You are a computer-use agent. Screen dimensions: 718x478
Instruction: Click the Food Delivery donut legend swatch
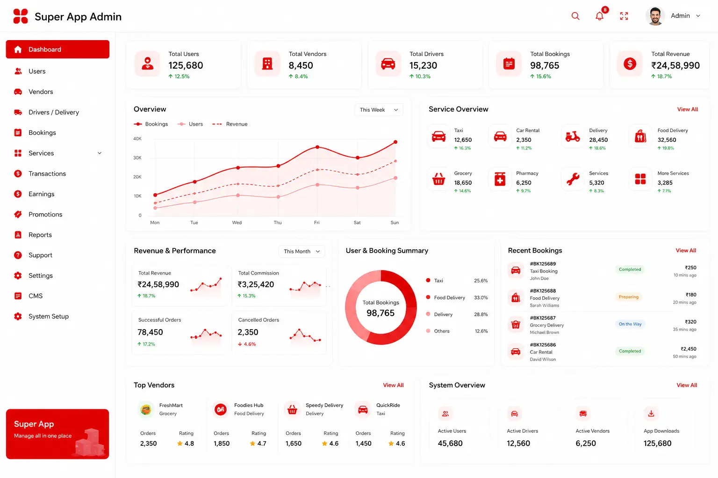[428, 297]
